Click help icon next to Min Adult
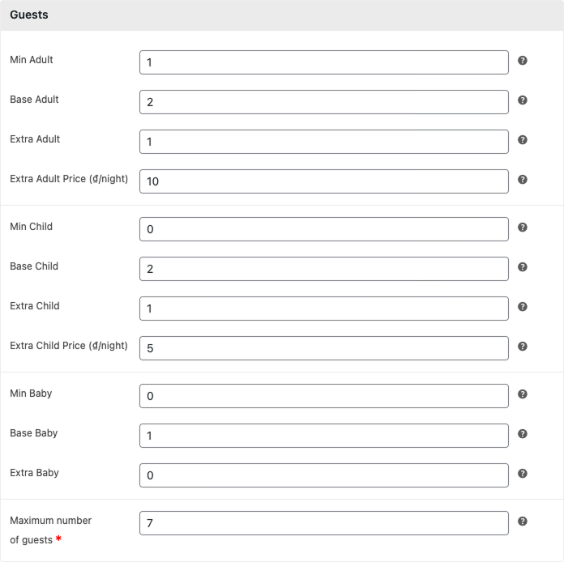The width and height of the screenshot is (564, 562). (x=523, y=61)
